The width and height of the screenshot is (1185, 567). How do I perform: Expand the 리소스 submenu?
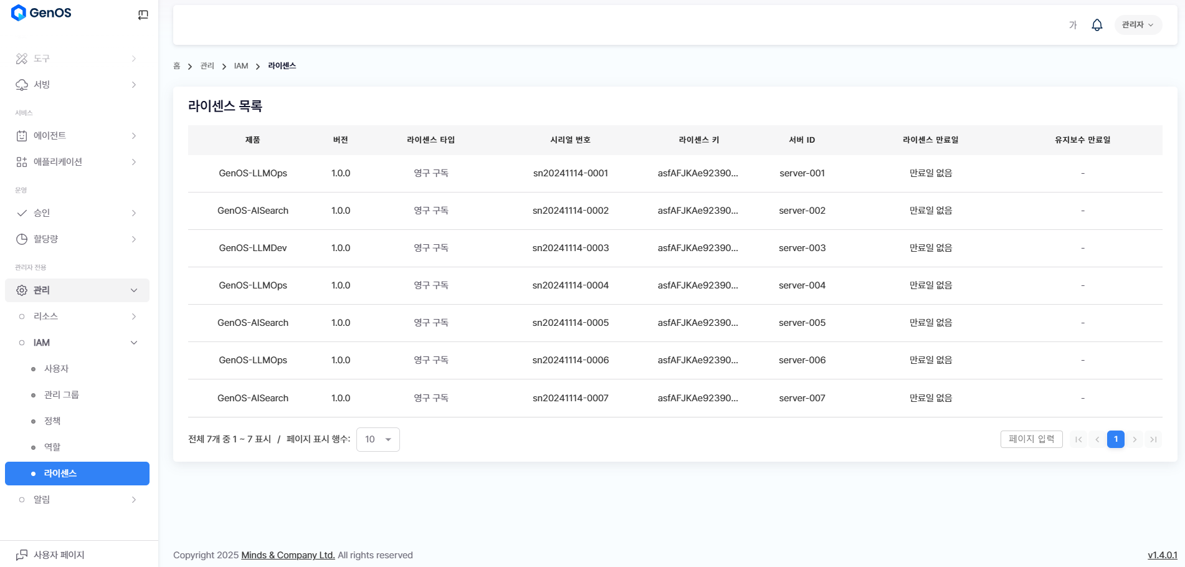[134, 317]
